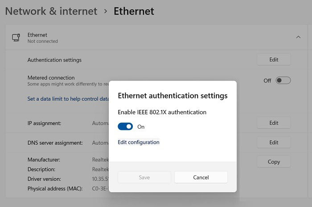Select the Authentication settings row label
The image size is (312, 207).
pyautogui.click(x=54, y=60)
